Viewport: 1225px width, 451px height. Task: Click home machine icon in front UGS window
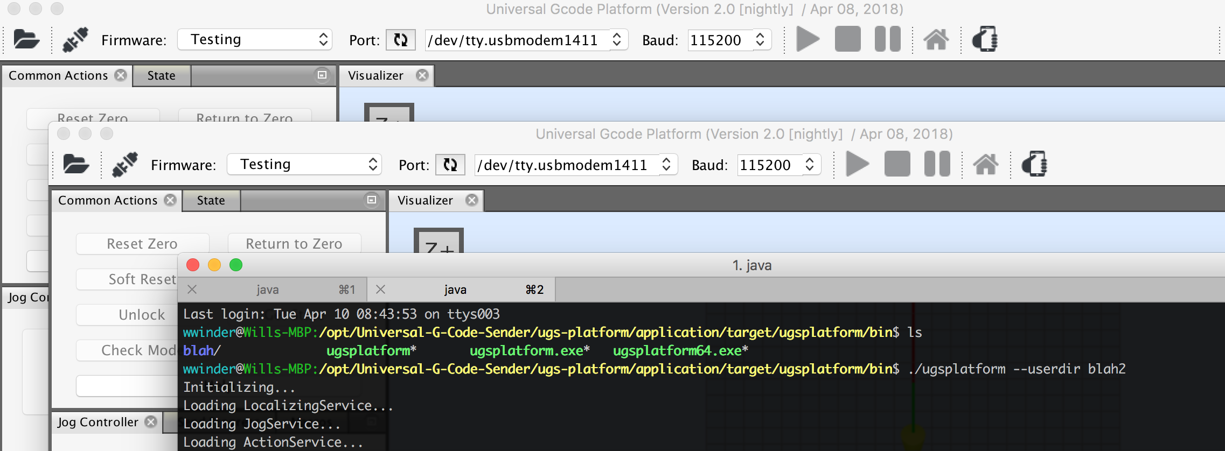tap(986, 164)
